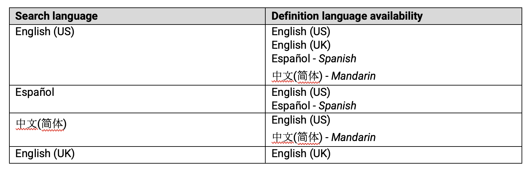The width and height of the screenshot is (529, 172).
Task: Click "English (US)" definition in the 中文(简体) row
Action: click(301, 120)
